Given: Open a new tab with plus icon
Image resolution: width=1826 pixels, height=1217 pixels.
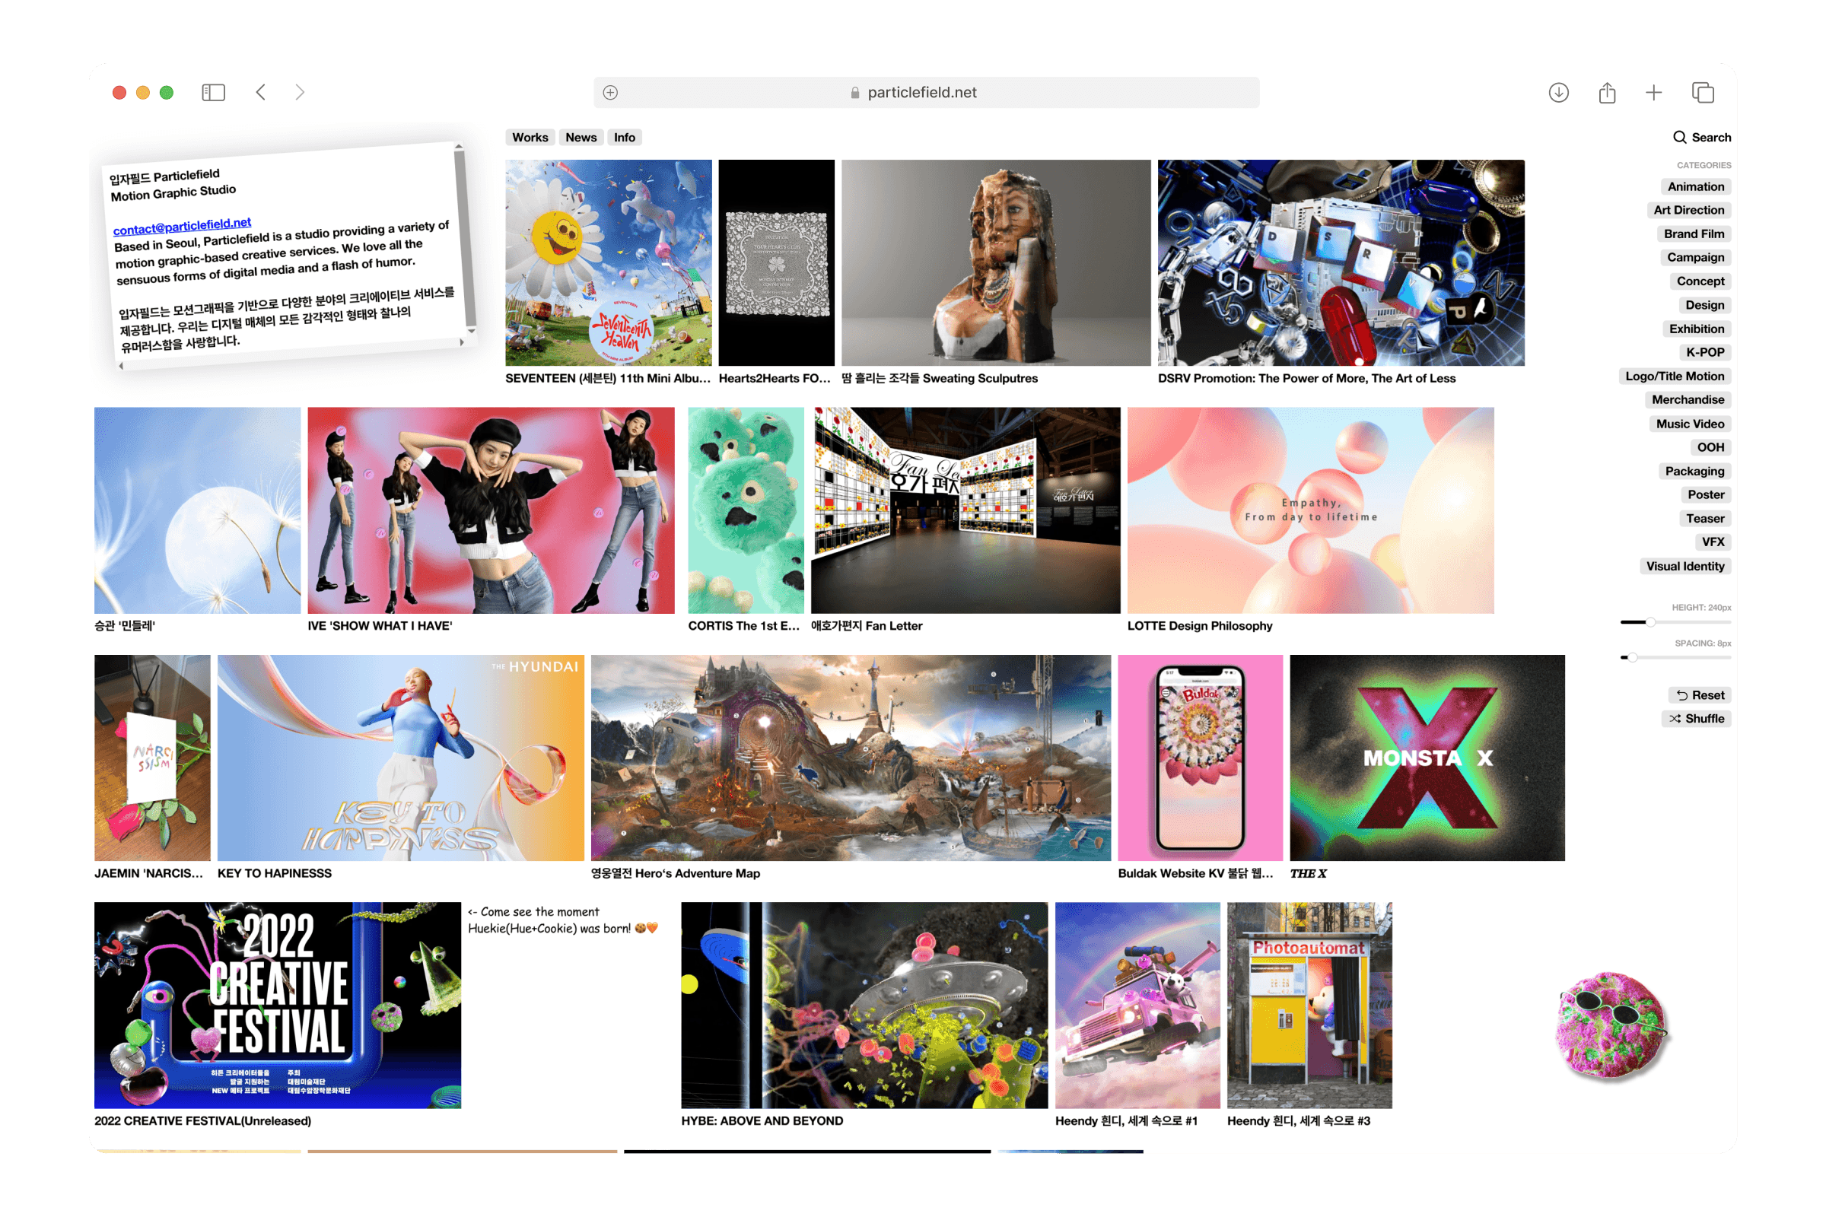Looking at the screenshot, I should click(1653, 92).
